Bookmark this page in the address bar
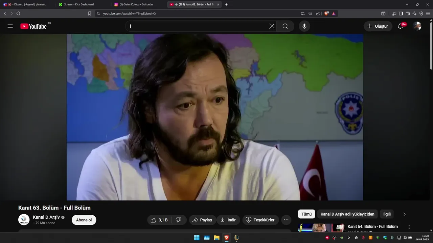The width and height of the screenshot is (433, 243). [89, 13]
